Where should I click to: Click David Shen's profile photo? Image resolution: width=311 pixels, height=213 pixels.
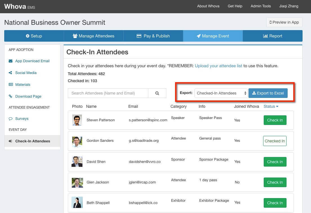coord(77,162)
